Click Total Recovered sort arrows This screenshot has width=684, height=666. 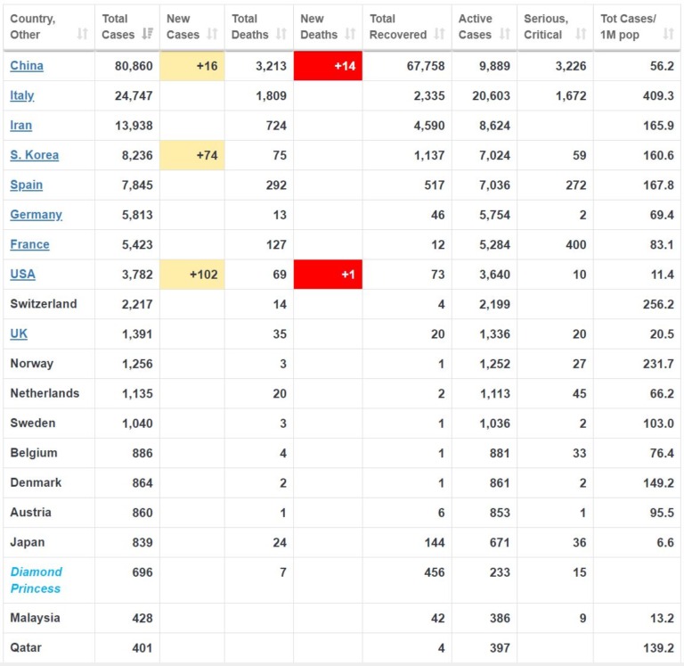click(x=440, y=34)
